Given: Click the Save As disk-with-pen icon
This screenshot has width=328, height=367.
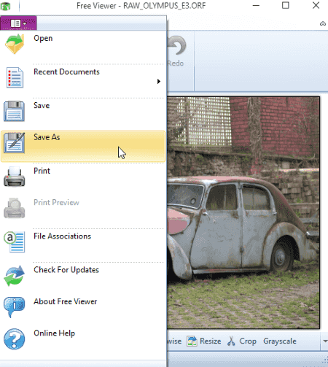Looking at the screenshot, I should coord(14,143).
